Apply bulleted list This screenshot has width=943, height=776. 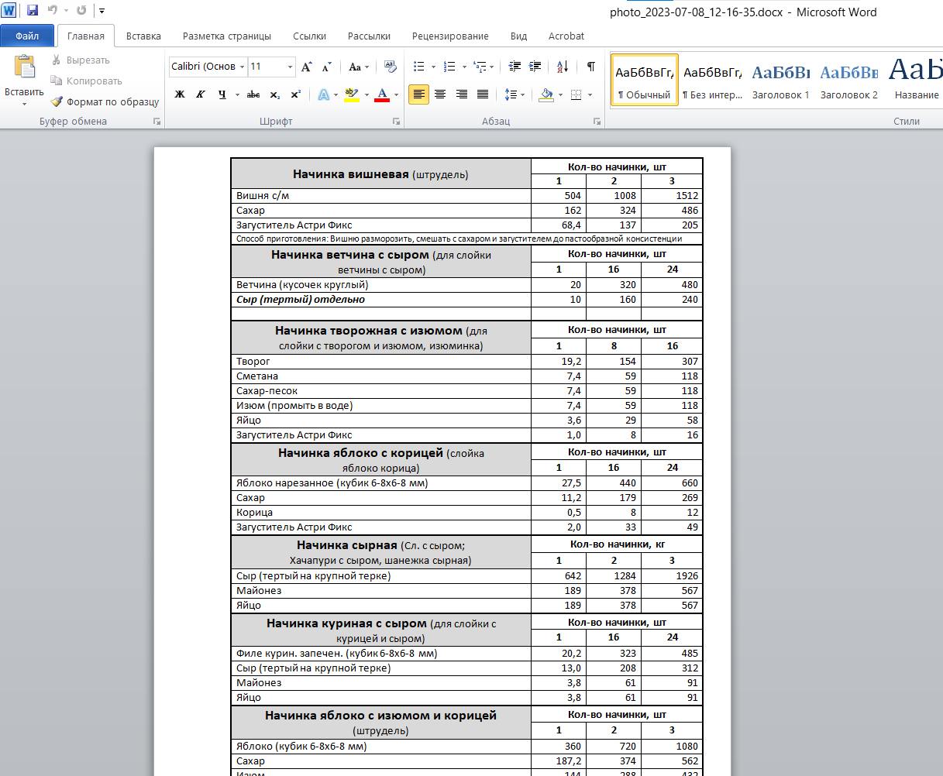tap(418, 67)
